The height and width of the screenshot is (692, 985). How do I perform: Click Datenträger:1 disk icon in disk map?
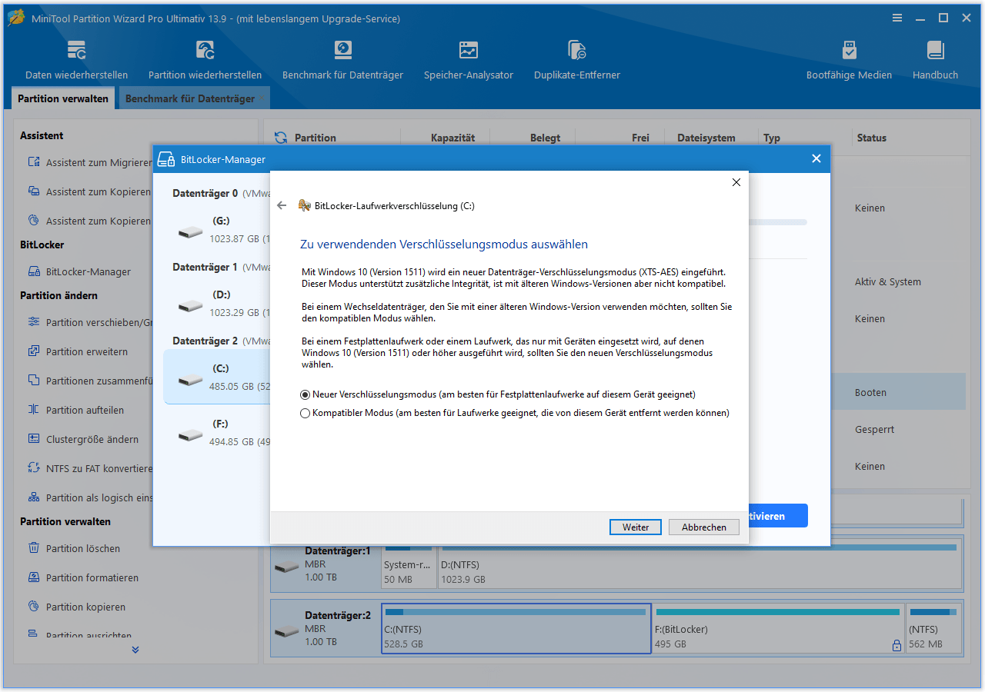[286, 567]
